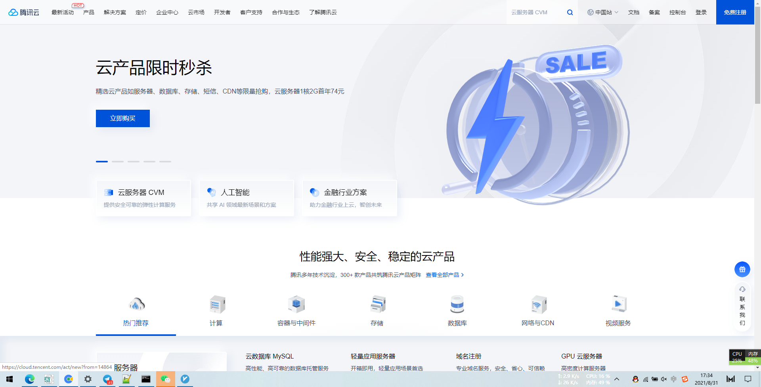Switch to the 计算 tab
The width and height of the screenshot is (761, 387).
pyautogui.click(x=216, y=323)
